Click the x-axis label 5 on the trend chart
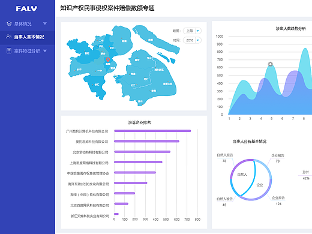 pos(271,119)
